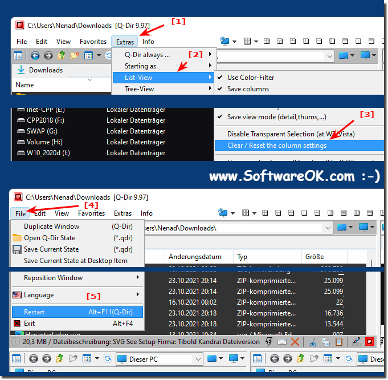Choose two side-by-side panes layout in upper window
This screenshot has height=380, width=388.
tap(306, 41)
